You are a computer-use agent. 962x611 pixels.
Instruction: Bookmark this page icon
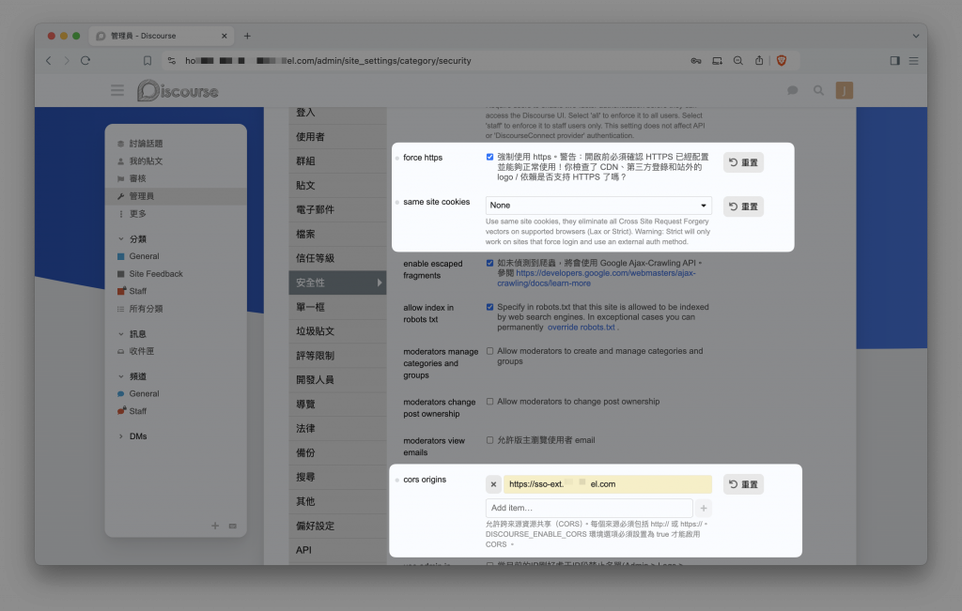[147, 61]
